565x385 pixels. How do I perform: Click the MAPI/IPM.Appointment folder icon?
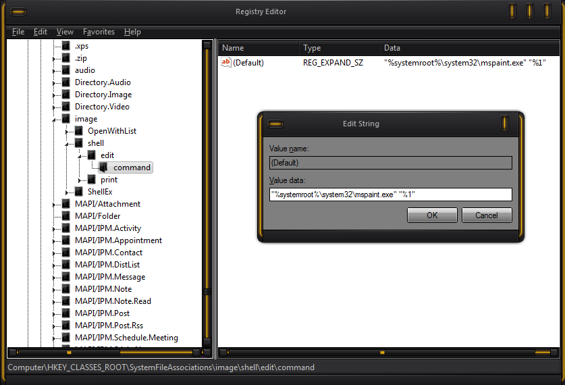[66, 240]
